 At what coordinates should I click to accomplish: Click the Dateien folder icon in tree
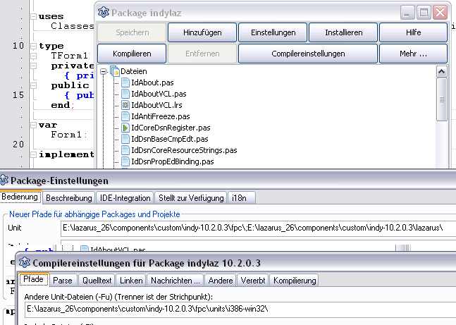(114, 71)
